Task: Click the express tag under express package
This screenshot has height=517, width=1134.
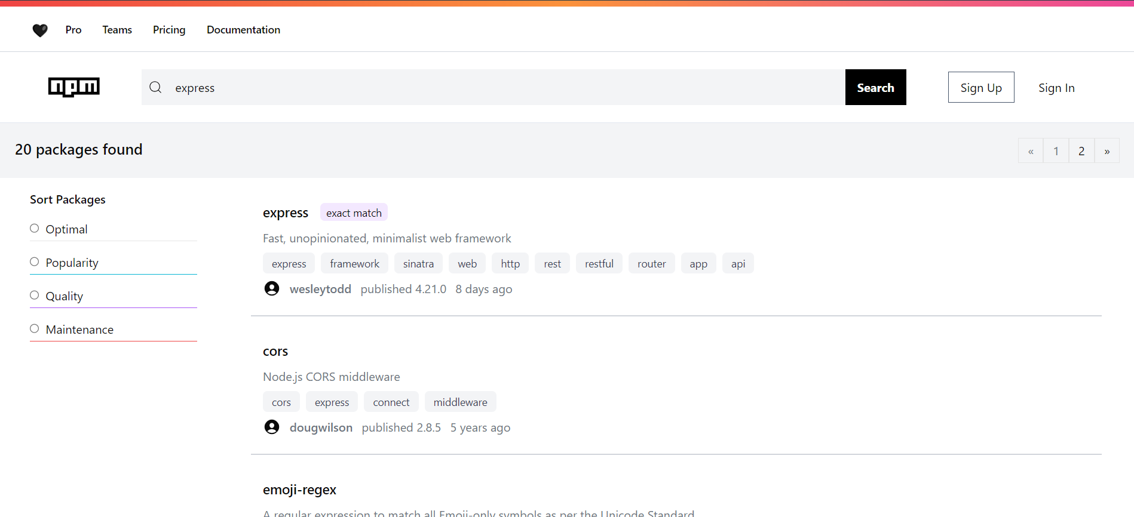Action: point(289,263)
